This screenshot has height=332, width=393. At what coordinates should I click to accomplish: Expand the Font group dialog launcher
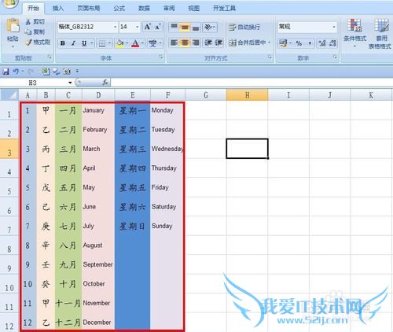click(161, 57)
